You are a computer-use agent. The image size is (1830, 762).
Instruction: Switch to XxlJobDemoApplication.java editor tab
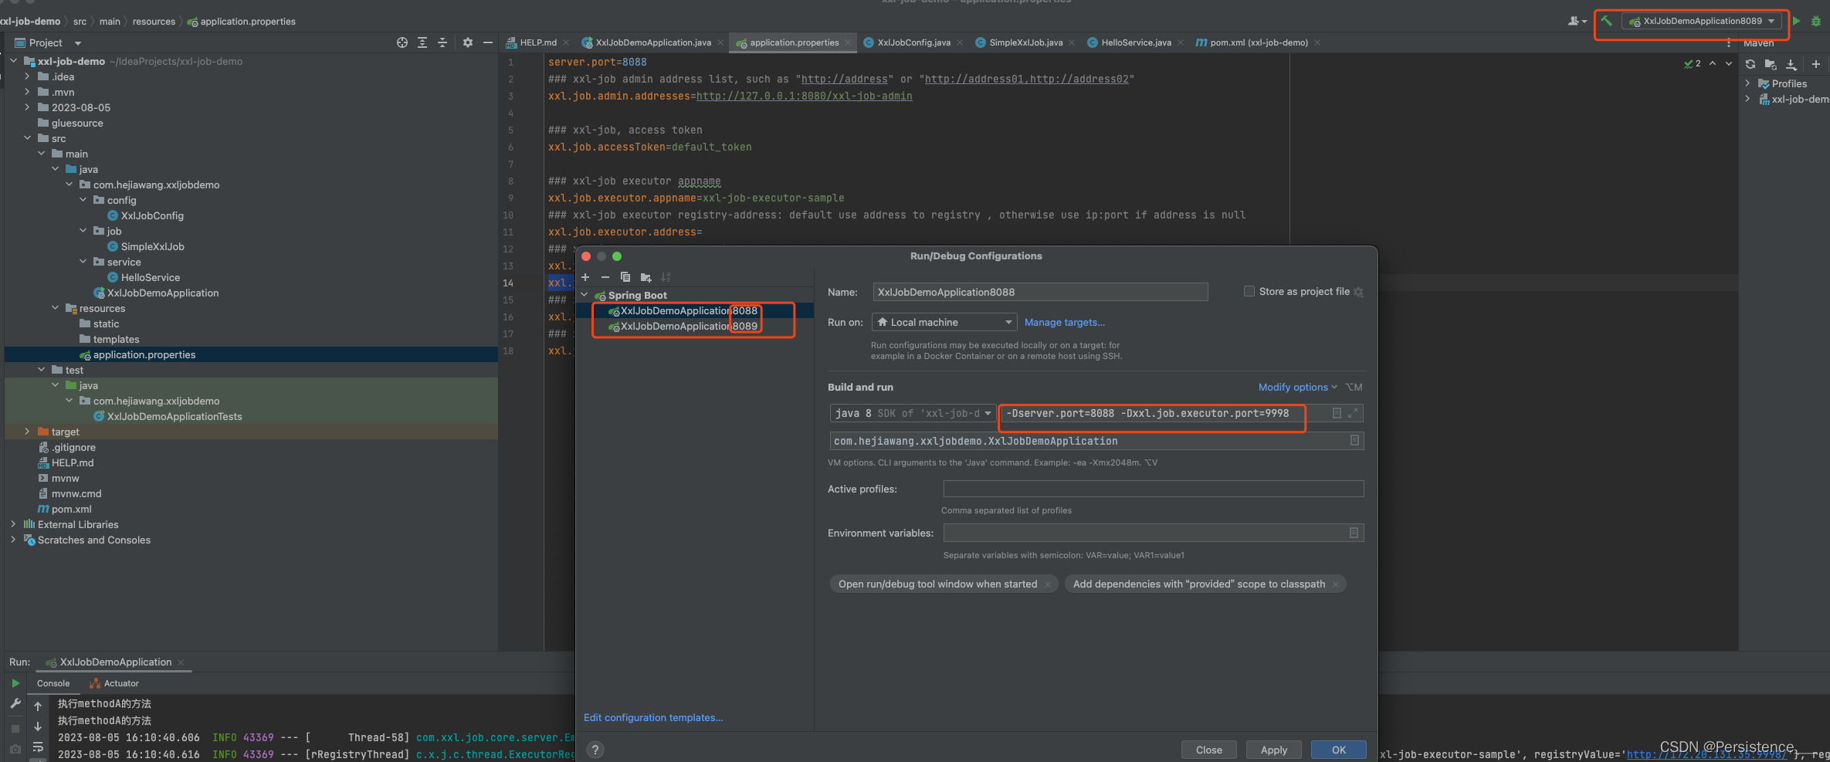[x=653, y=42]
